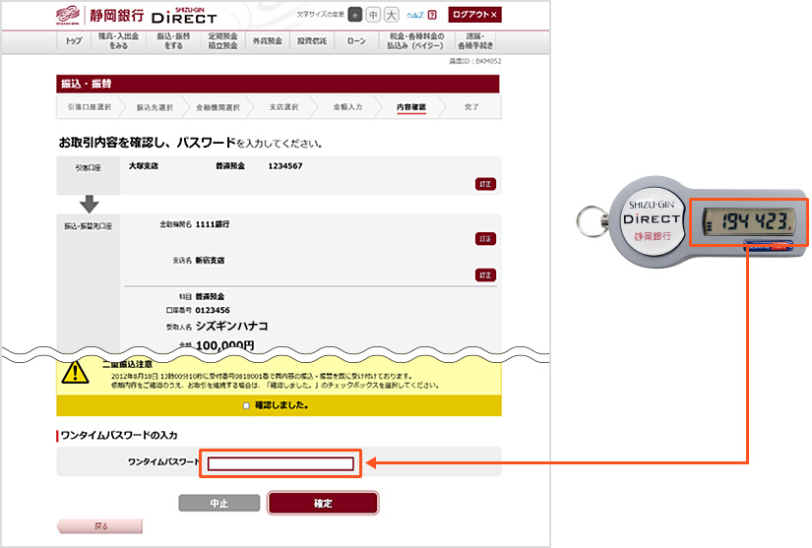The image size is (812, 548).
Task: Open 定期預金 積立預金 menu
Action: pos(223,41)
